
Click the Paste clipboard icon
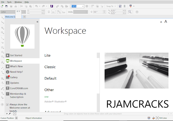coord(31,6)
